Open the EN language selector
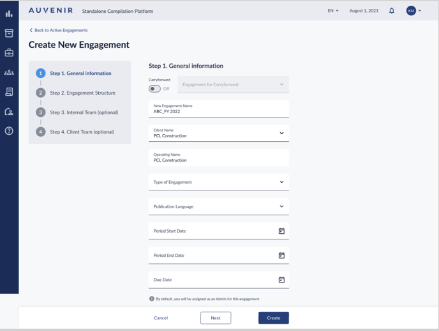439x331 pixels. pyautogui.click(x=333, y=11)
